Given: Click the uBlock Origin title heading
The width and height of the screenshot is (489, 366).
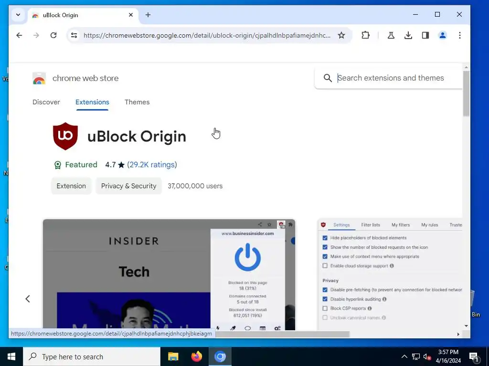Looking at the screenshot, I should [137, 136].
